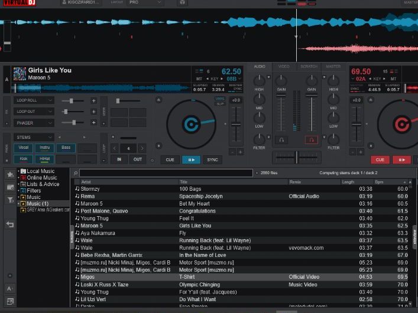
Task: Switch to the MASTER mixer tab
Action: click(333, 66)
